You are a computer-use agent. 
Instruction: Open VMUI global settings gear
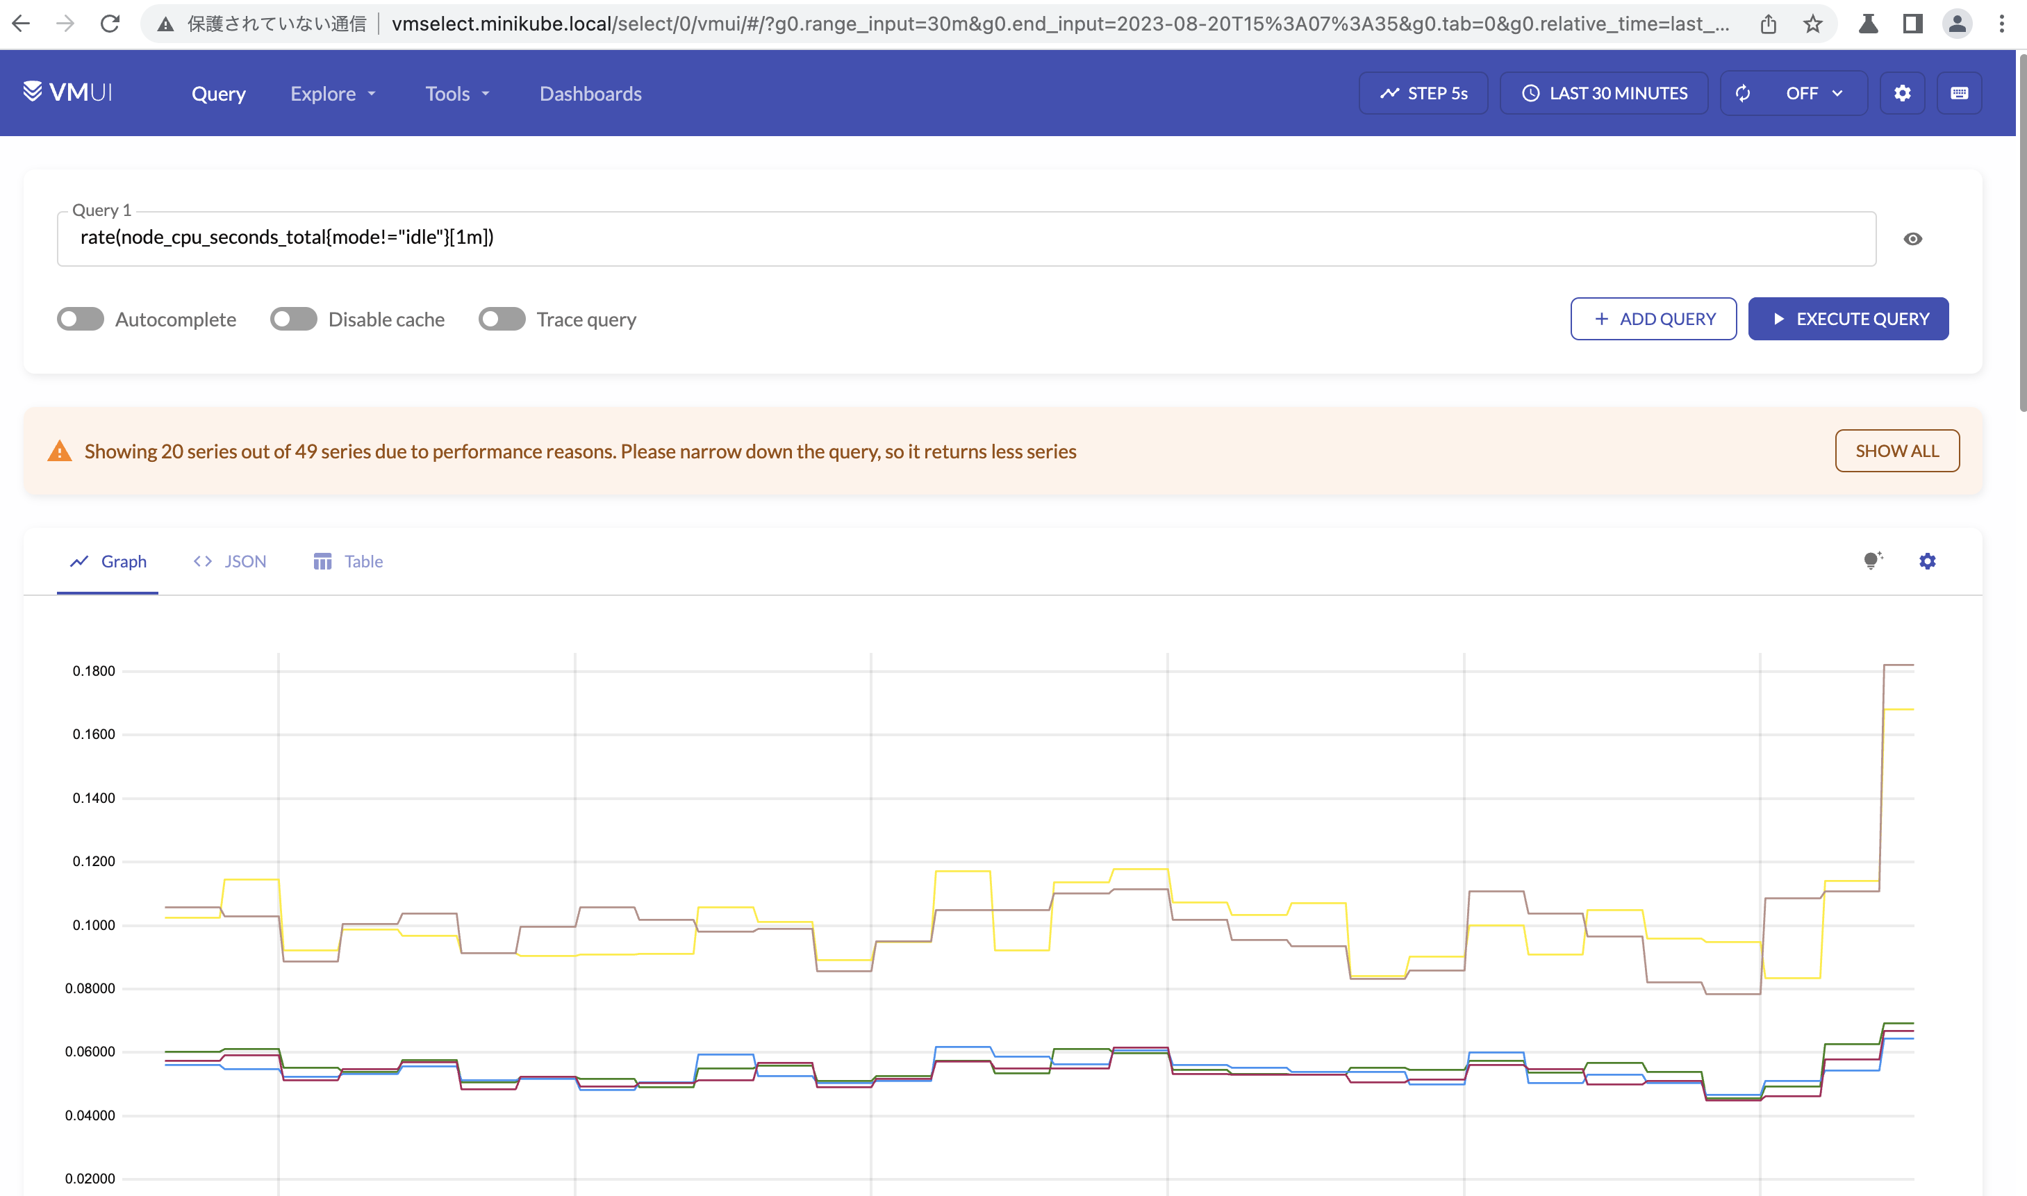(1902, 94)
